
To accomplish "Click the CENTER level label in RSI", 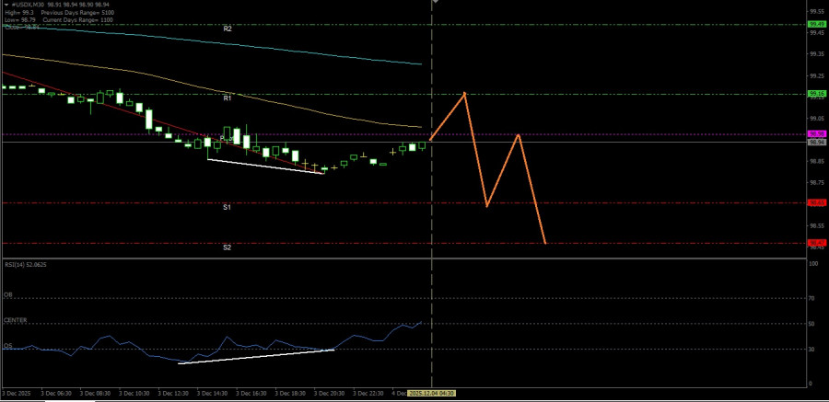I will tap(16, 320).
